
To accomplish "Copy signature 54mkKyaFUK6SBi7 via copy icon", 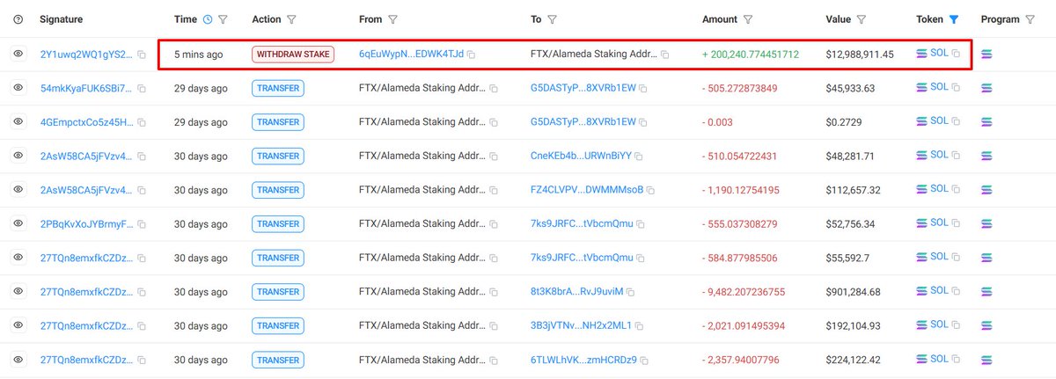I will (x=142, y=89).
